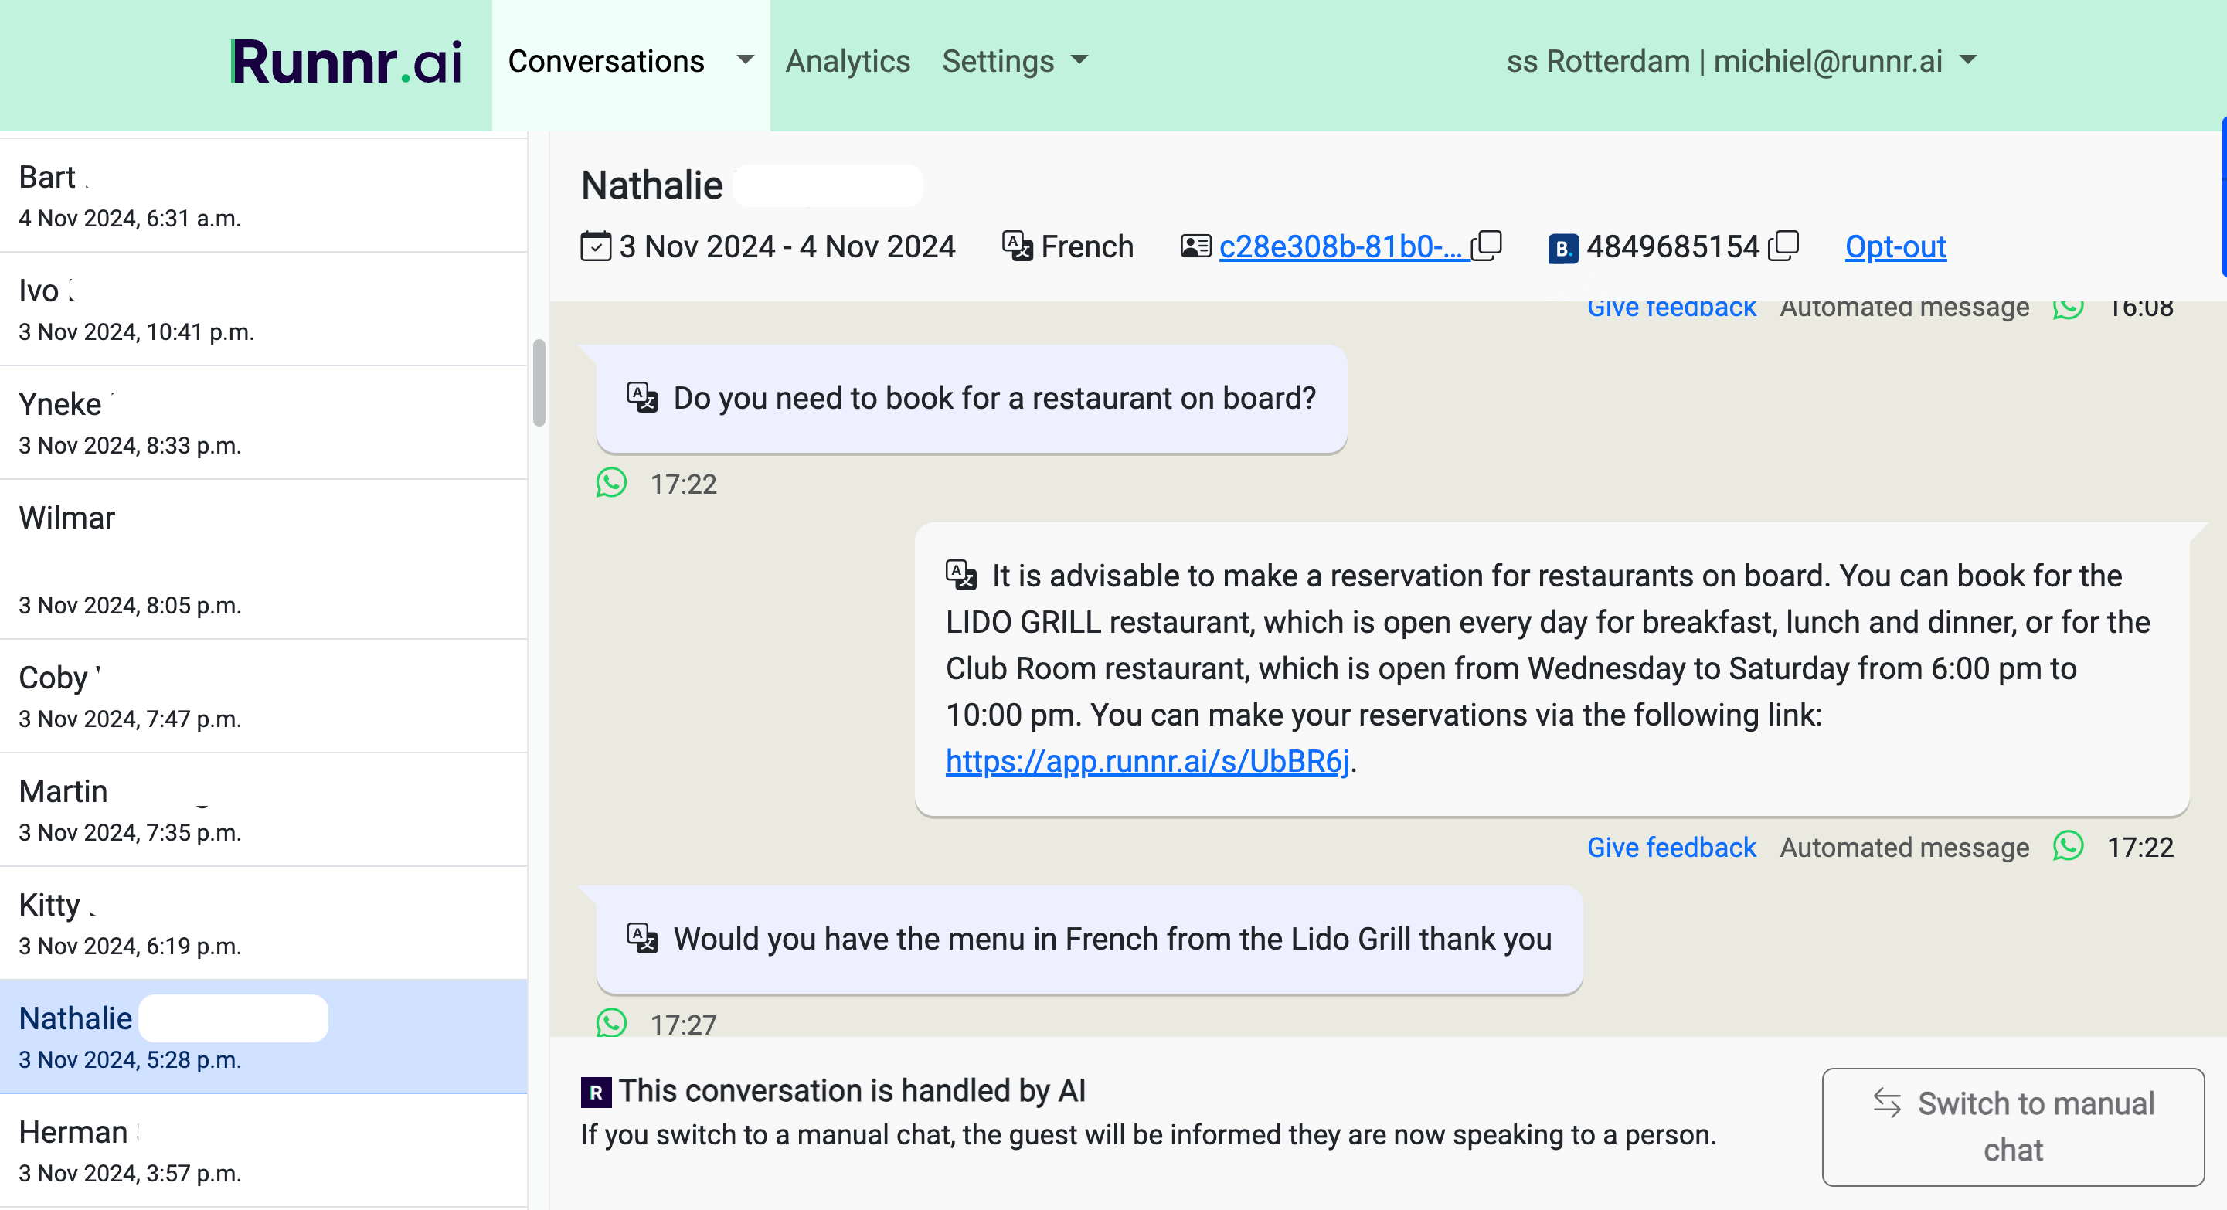The image size is (2227, 1210).
Task: Click translate icon in Lido Grill menu message
Action: point(642,939)
